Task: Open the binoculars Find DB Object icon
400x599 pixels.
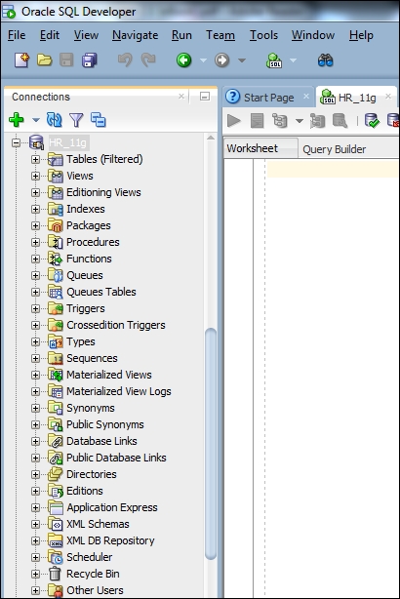Action: tap(325, 60)
